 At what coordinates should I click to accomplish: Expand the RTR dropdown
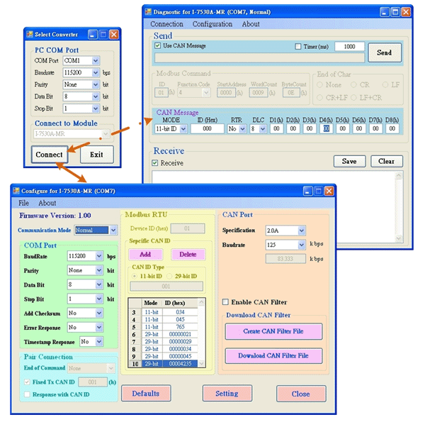[x=242, y=128]
